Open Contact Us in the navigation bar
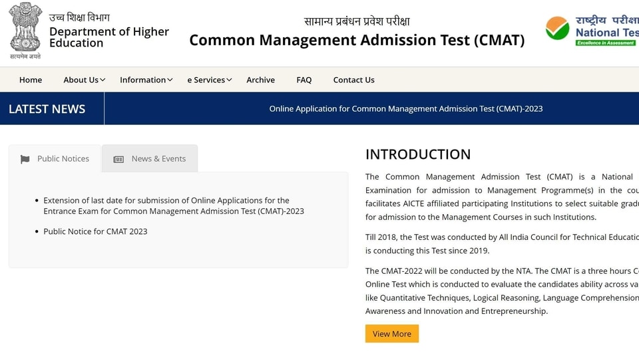 (x=353, y=80)
